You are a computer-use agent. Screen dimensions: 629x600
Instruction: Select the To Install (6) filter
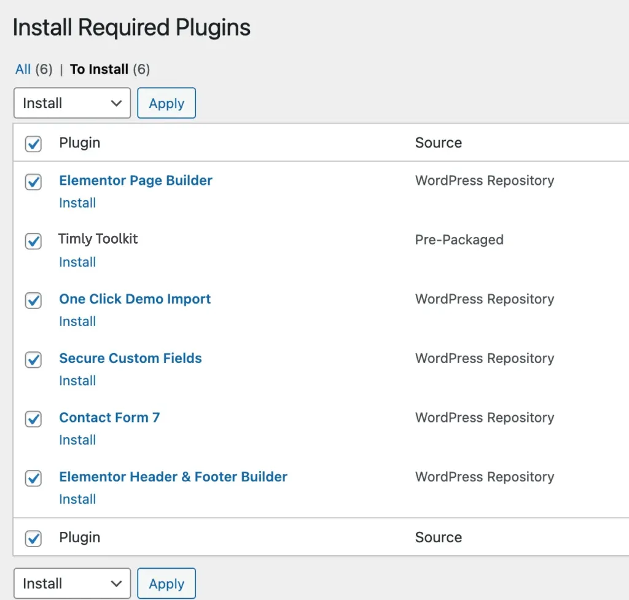[x=99, y=69]
